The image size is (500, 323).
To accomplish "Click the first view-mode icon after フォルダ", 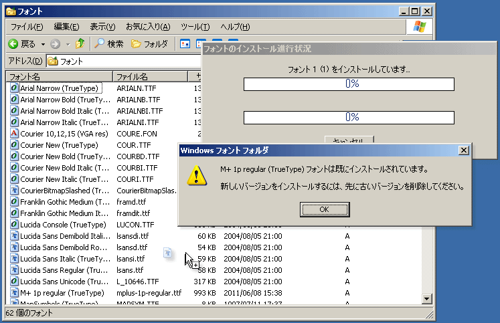I will (x=185, y=43).
